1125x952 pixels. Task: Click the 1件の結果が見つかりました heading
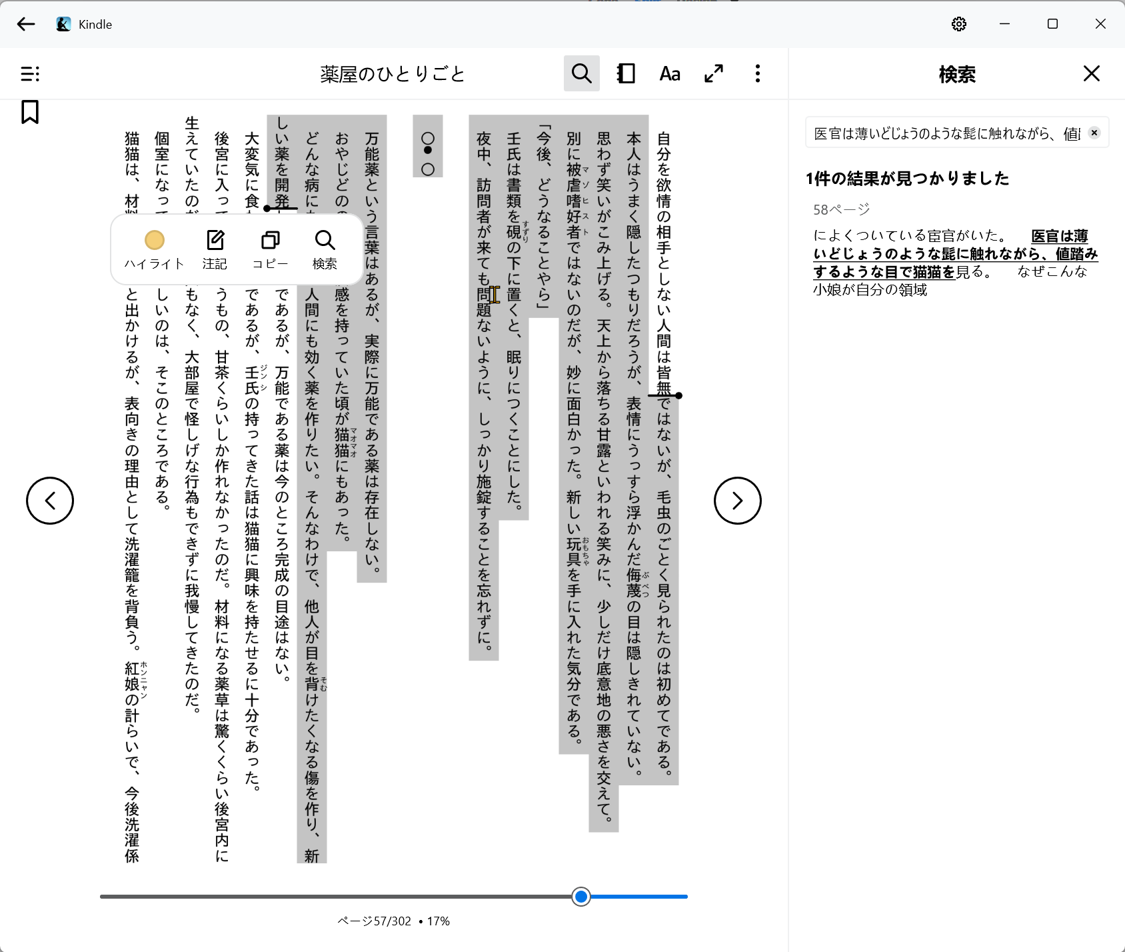[x=907, y=179]
